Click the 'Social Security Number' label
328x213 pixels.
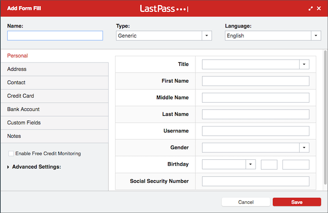[159, 181]
